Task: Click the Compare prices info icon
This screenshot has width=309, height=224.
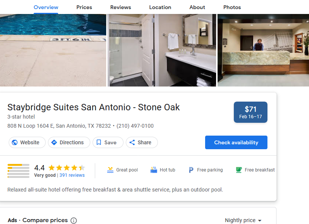Action: tap(74, 221)
